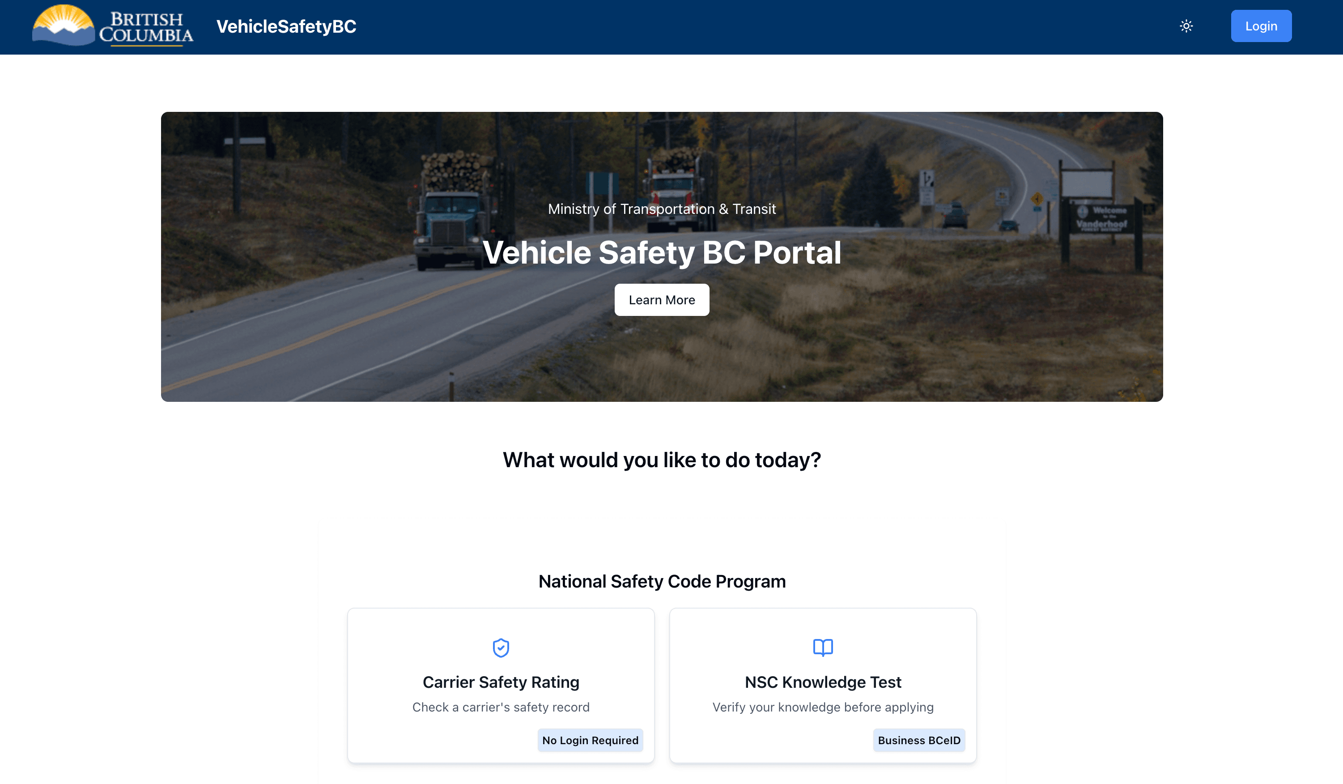Click the blue Login button
Viewport: 1343px width, 784px height.
click(1261, 26)
